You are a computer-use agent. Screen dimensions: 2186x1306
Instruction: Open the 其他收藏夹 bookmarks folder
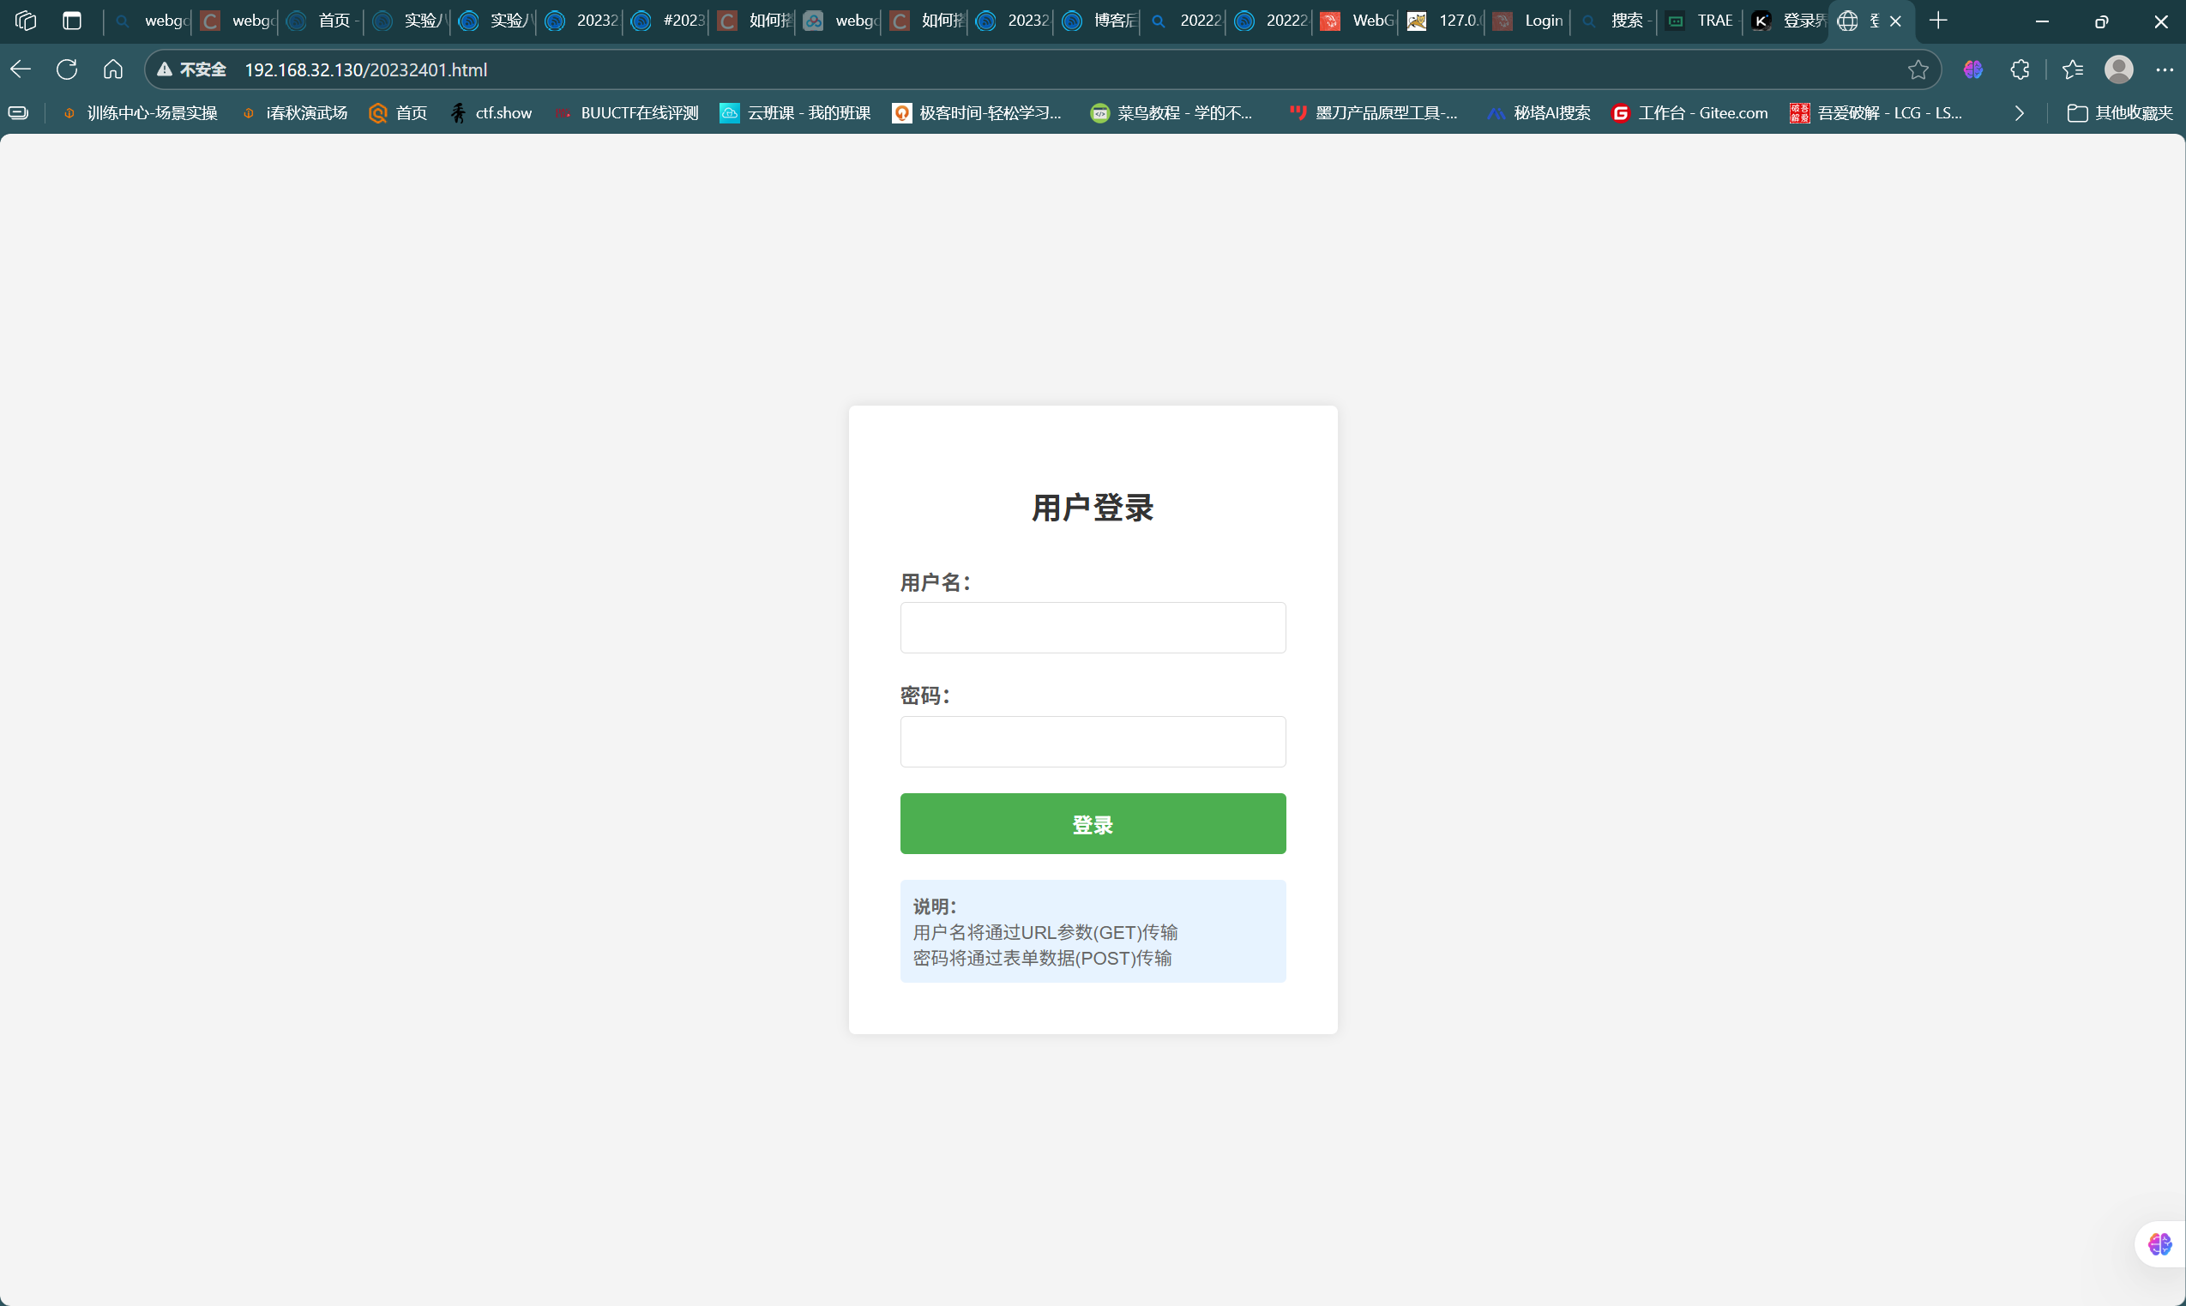point(2120,113)
